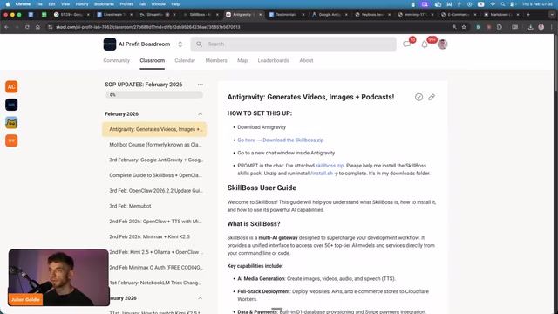Open 2nd Feb Minimax O Auth lesson
Screen dimensions: 558x314
click(157, 268)
